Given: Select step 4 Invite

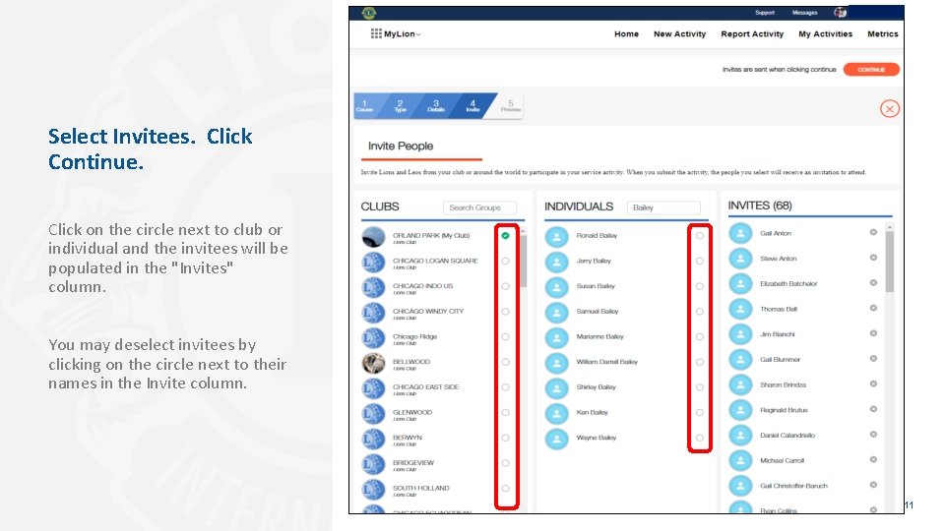Looking at the screenshot, I should [x=472, y=106].
